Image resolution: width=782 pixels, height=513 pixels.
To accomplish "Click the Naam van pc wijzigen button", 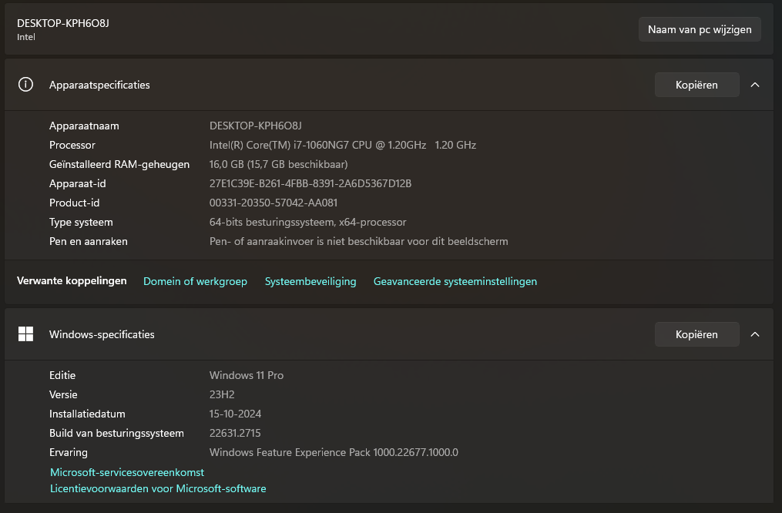I will coord(700,29).
